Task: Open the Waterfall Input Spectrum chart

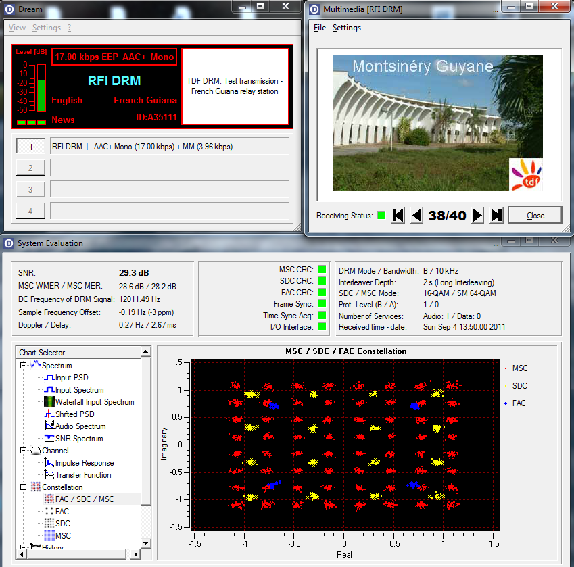Action: 94,402
